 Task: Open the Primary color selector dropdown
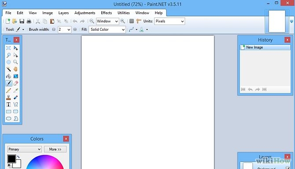(25, 149)
